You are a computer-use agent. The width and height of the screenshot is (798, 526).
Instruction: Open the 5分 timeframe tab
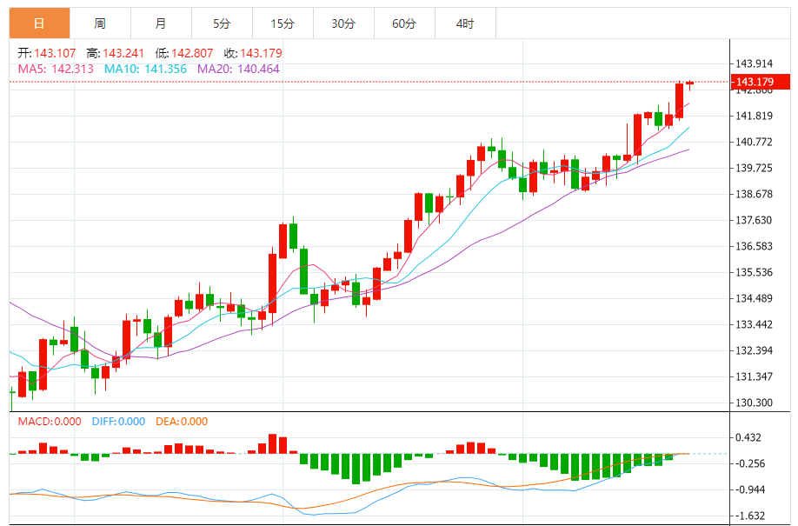[x=222, y=23]
